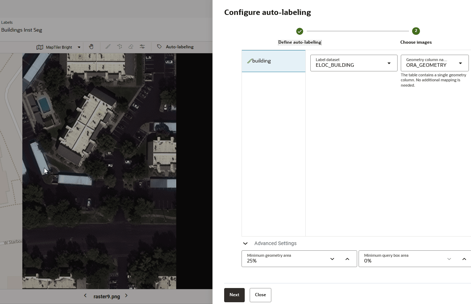Collapse the Advanced Settings section
Image resolution: width=471 pixels, height=304 pixels.
tap(245, 243)
